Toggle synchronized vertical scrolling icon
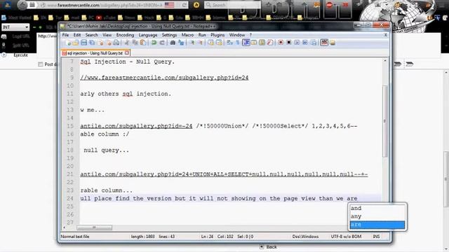 (210, 43)
